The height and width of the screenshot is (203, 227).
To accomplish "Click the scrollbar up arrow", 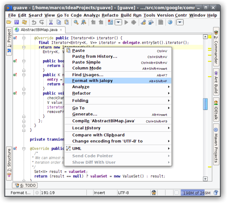I will (205, 37).
